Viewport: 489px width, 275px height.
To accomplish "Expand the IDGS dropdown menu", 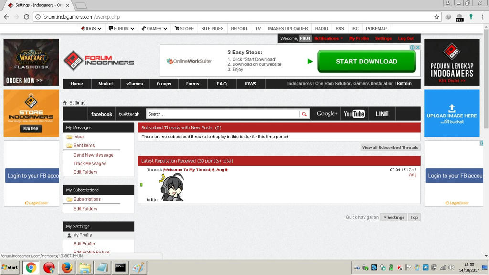I will pyautogui.click(x=91, y=28).
